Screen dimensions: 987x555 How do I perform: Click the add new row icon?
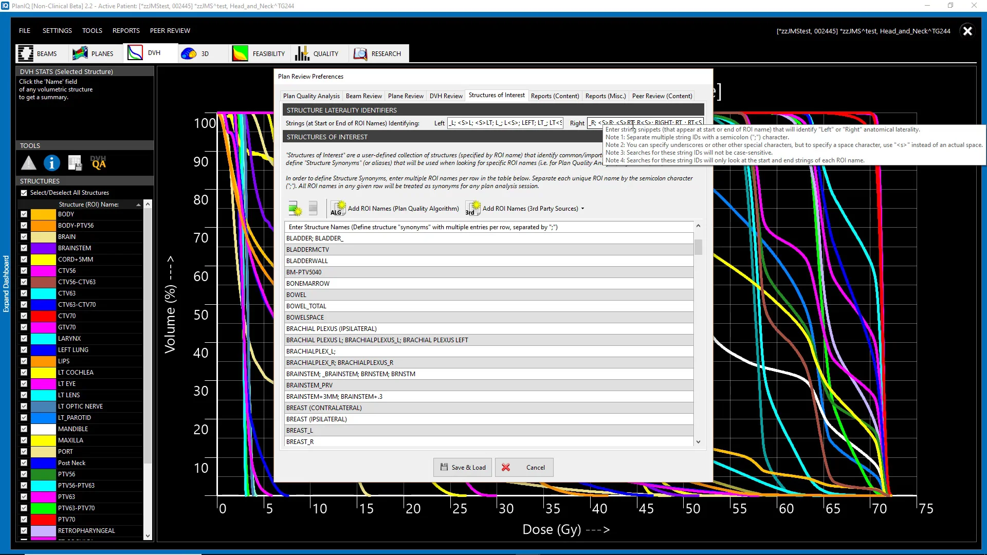(x=295, y=208)
